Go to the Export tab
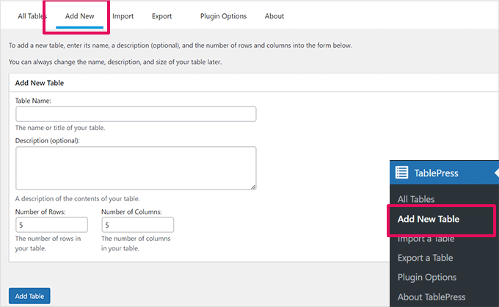 pos(163,16)
